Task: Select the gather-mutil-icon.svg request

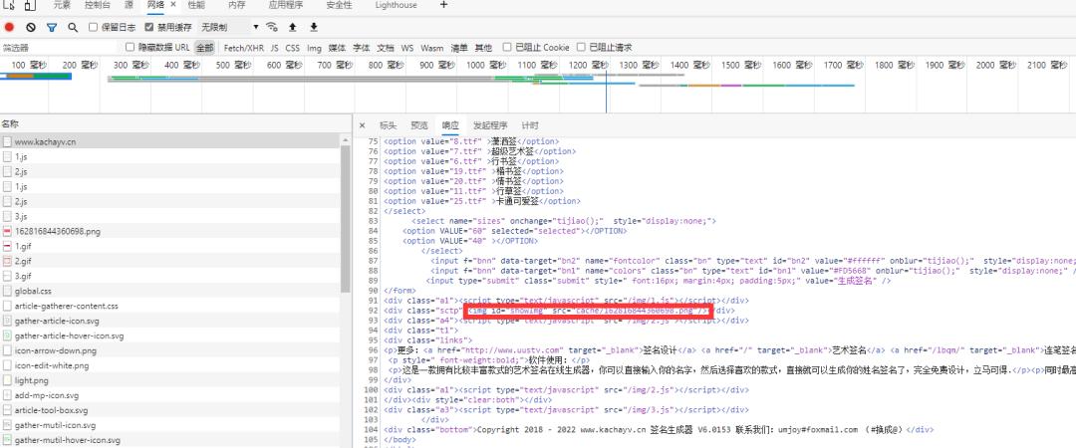Action: point(170,425)
